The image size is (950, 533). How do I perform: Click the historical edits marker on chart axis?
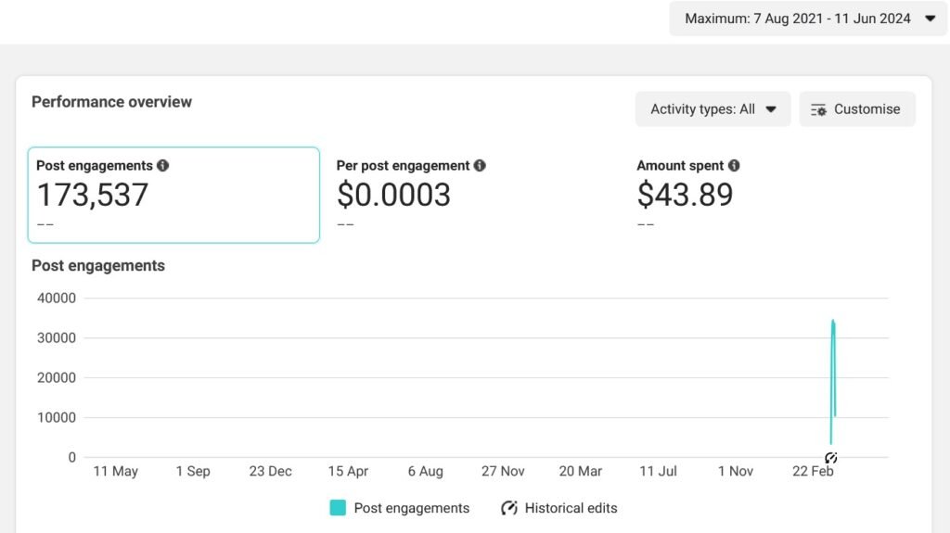[831, 458]
